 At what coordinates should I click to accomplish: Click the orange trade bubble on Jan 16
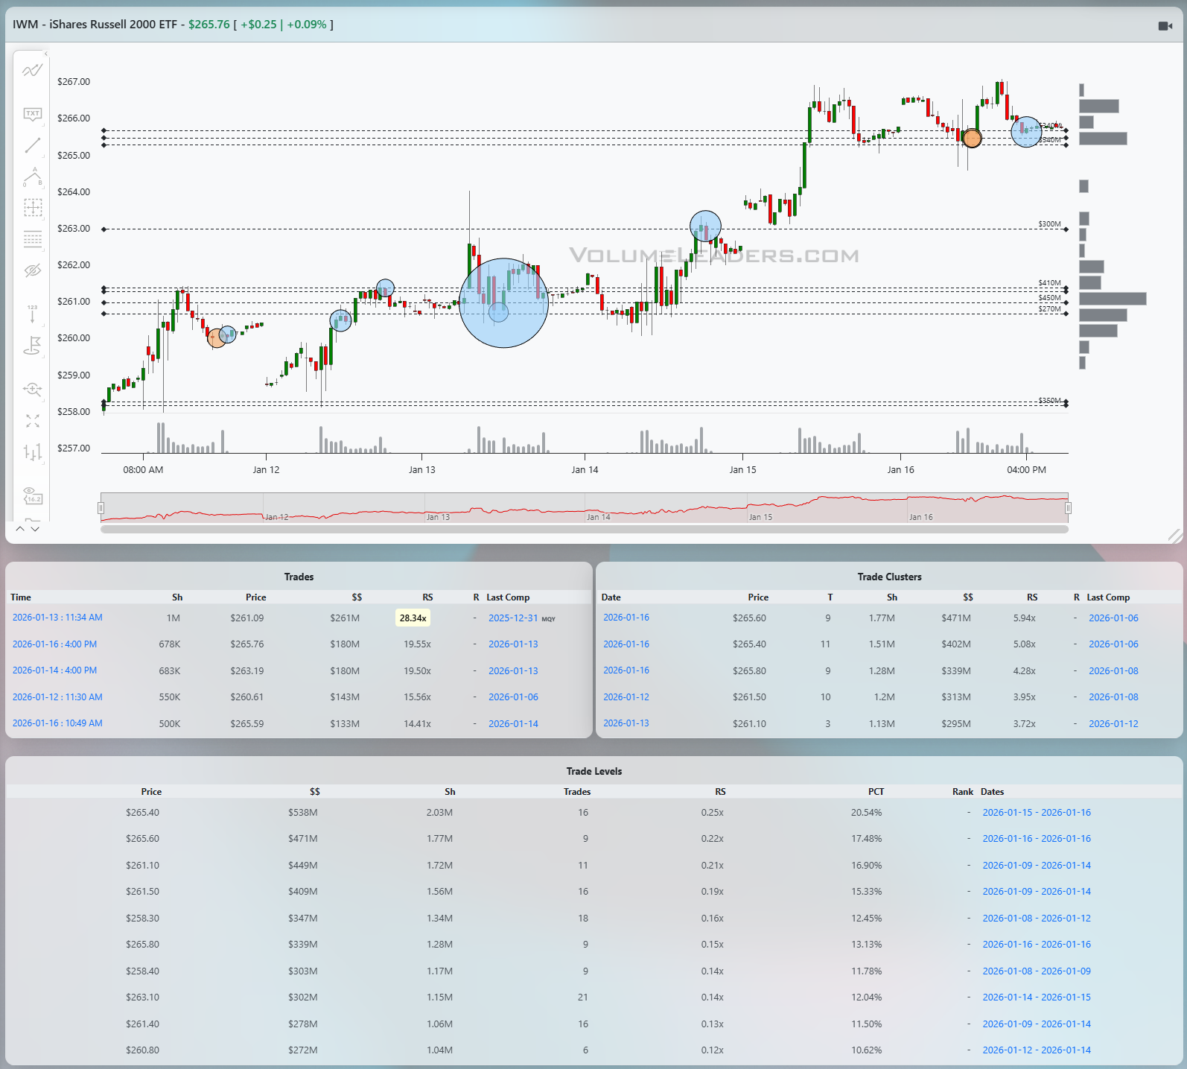click(x=972, y=138)
